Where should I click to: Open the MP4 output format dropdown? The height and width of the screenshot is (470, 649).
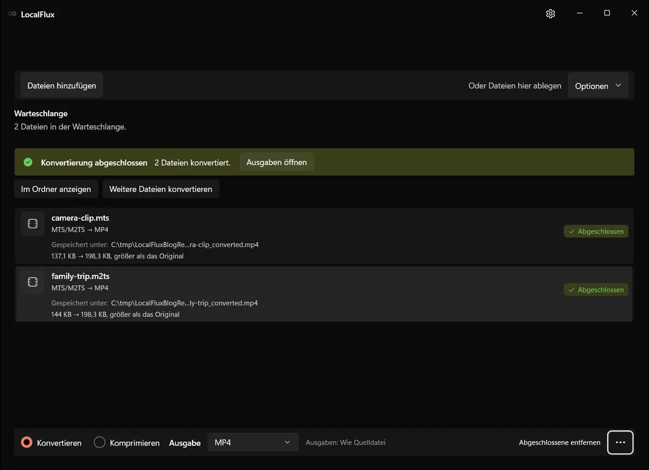pos(253,442)
